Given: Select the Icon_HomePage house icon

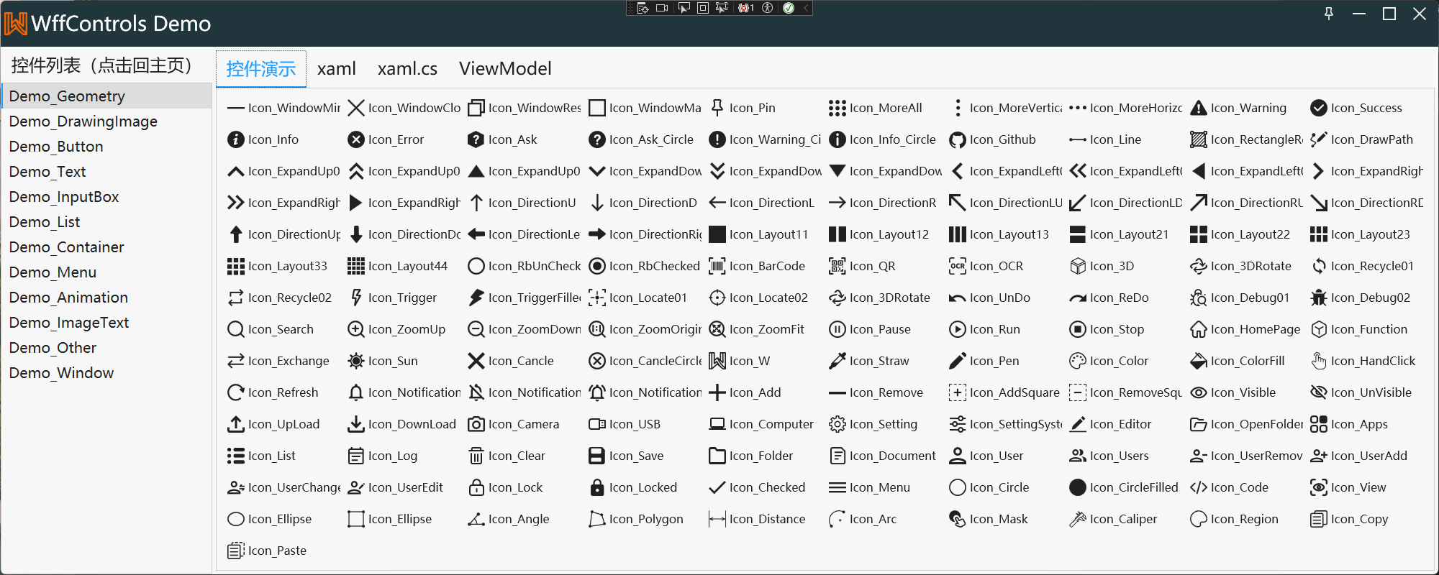Looking at the screenshot, I should pos(1198,329).
